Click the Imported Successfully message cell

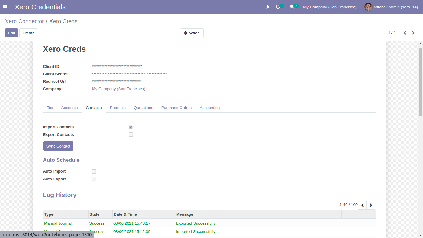click(195, 232)
